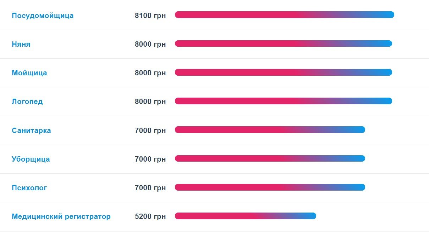Click the 5200 грн salary value
This screenshot has height=232, width=429.
tap(150, 216)
